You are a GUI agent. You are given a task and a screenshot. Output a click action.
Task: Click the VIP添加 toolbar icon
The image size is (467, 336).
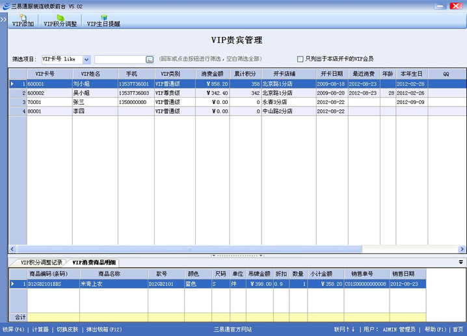23,21
